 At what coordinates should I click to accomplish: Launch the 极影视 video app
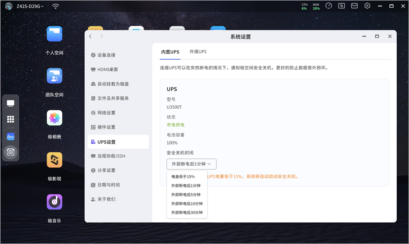pos(55,160)
